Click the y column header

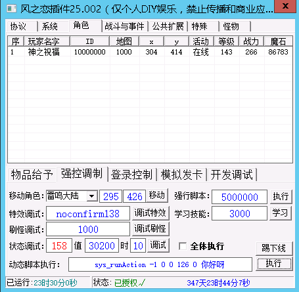point(177,41)
